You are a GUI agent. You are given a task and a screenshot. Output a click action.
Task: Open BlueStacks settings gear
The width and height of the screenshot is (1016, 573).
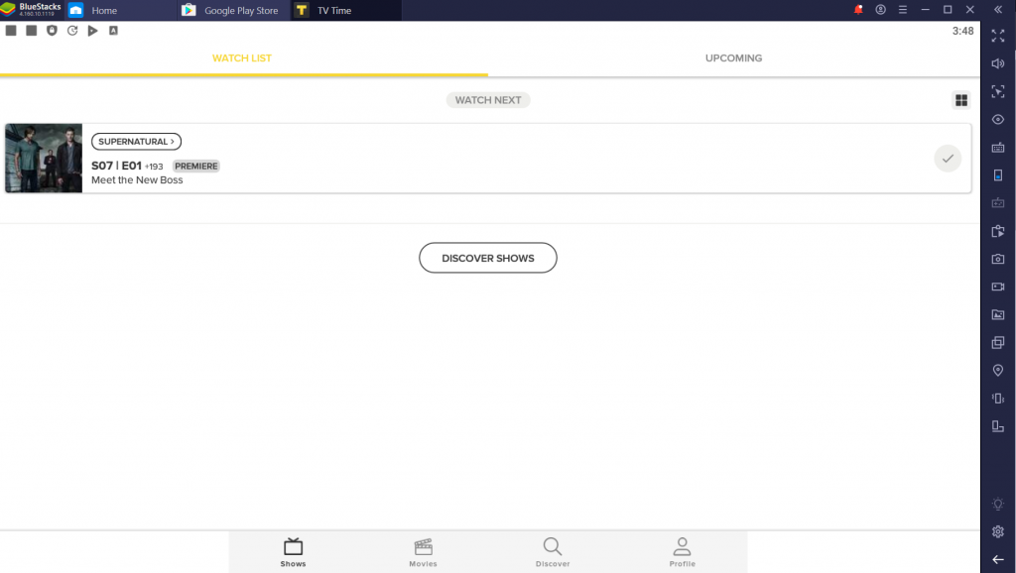[x=998, y=531]
